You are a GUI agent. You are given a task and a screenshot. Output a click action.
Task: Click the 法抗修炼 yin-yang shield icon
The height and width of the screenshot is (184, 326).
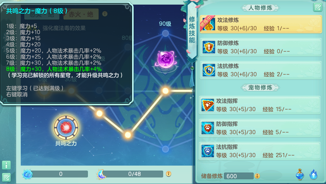click(x=209, y=70)
